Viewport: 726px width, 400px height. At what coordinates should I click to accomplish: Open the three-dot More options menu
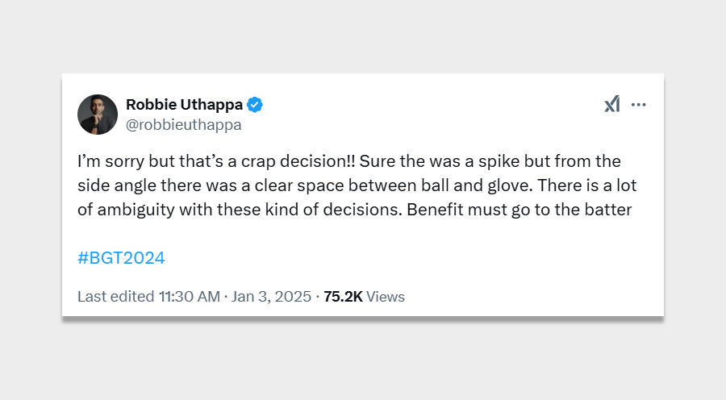coord(639,105)
